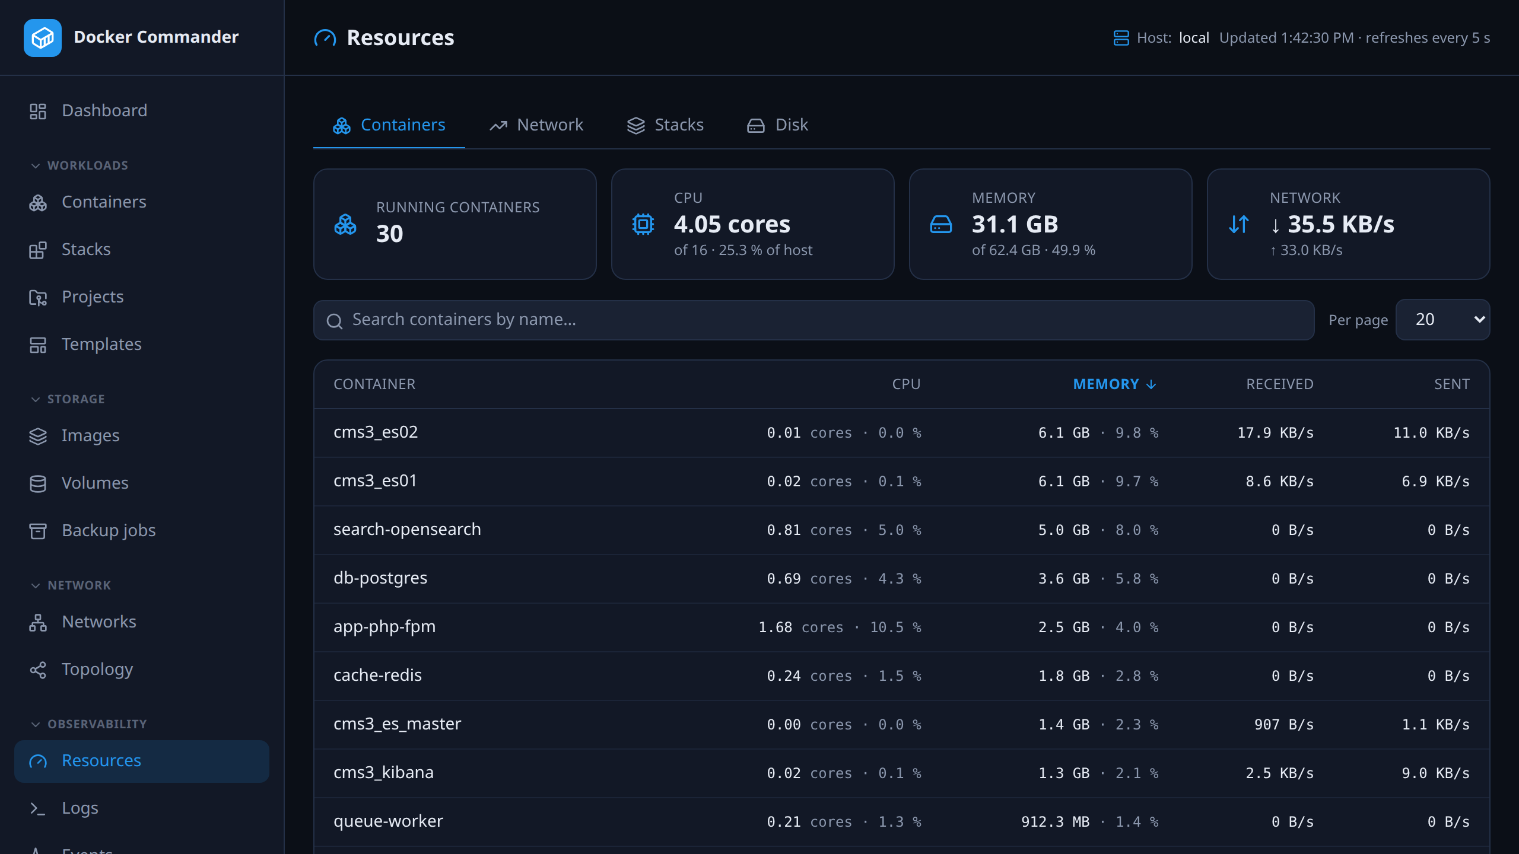
Task: Click the Stacks icon in the sidebar
Action: point(38,250)
